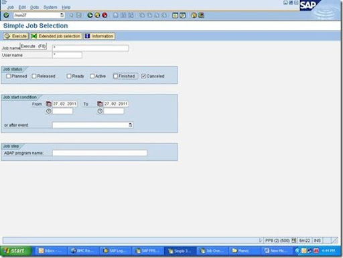Screen dimensions: 343x258
Task: Click the green Back arrow icon
Action: point(90,15)
